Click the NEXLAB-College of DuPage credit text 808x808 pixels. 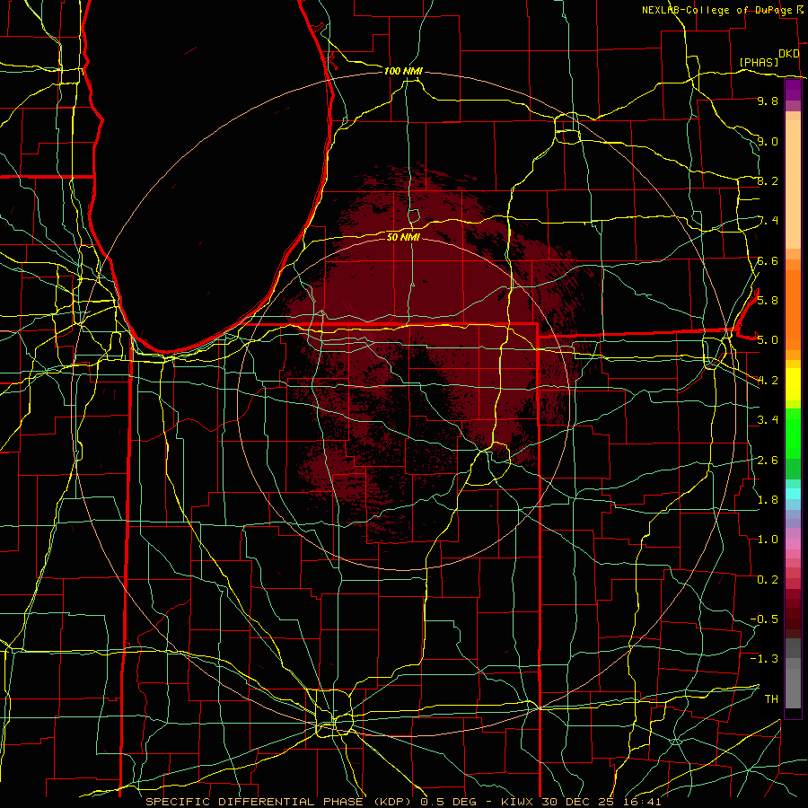[x=719, y=10]
